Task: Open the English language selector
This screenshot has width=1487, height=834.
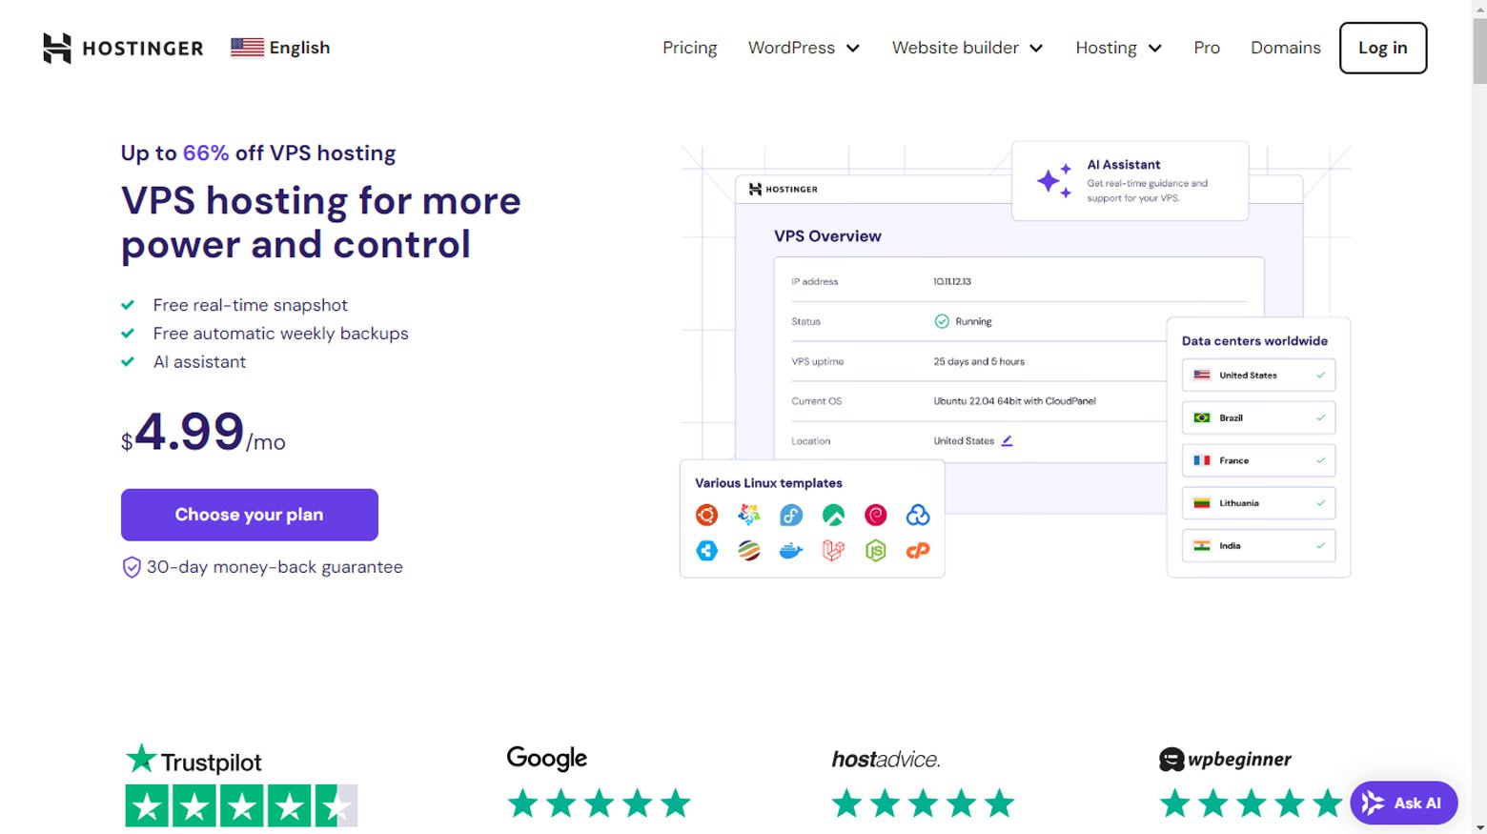Action: coord(280,48)
